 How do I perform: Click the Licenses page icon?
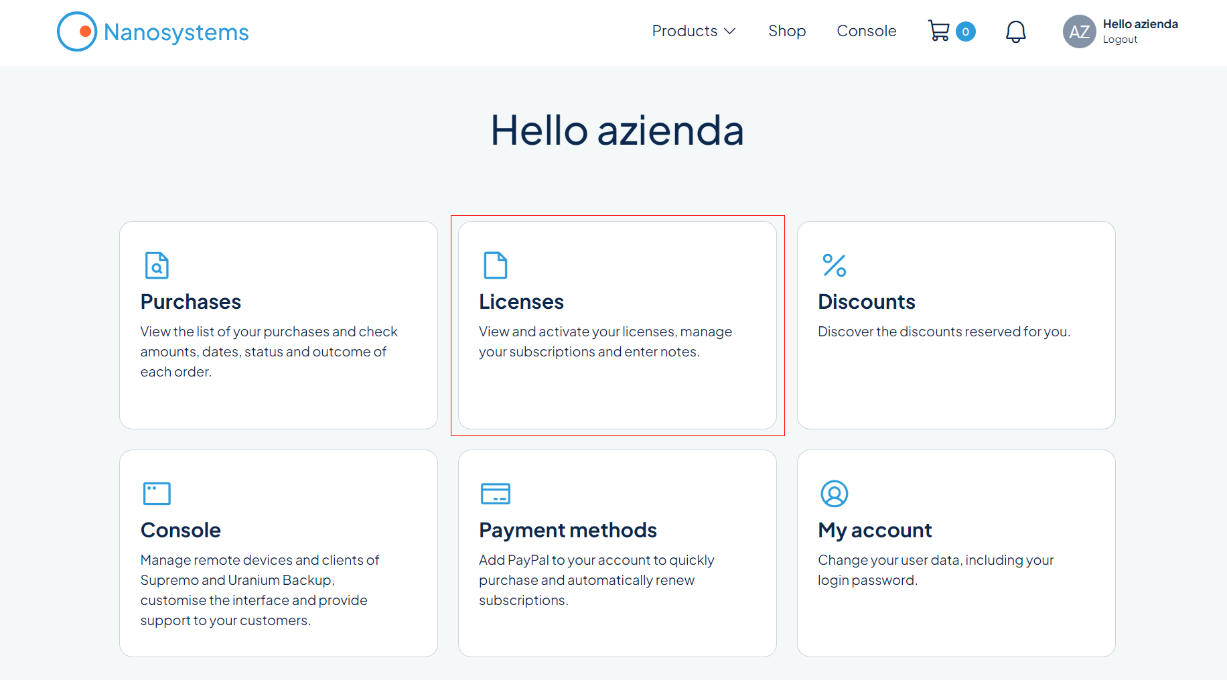[x=496, y=265]
